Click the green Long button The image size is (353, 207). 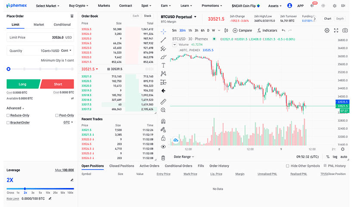click(x=23, y=84)
